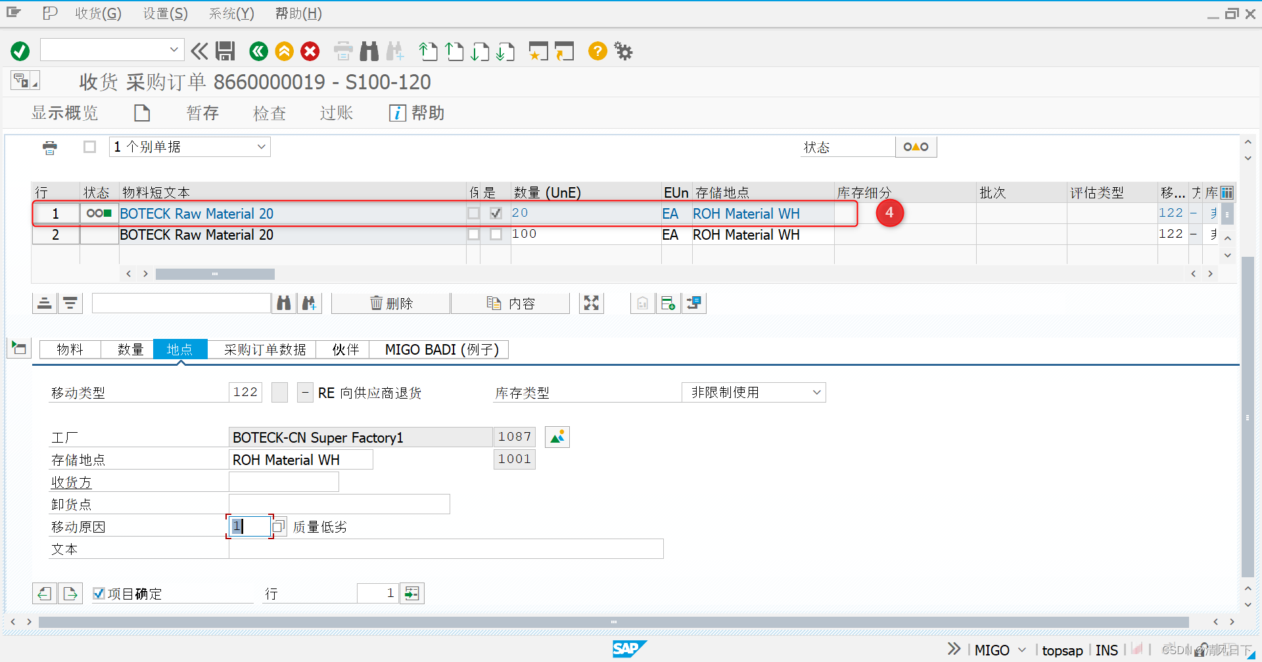
Task: Click the previous item icon near 项目确定
Action: (45, 594)
